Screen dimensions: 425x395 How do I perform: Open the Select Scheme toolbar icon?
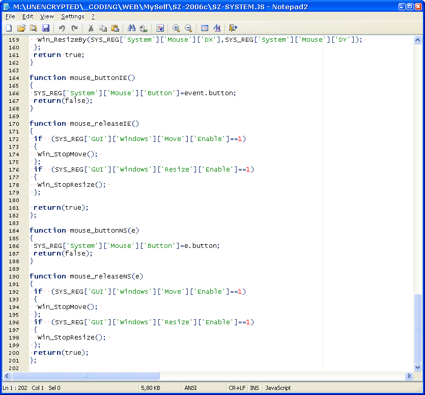point(205,28)
